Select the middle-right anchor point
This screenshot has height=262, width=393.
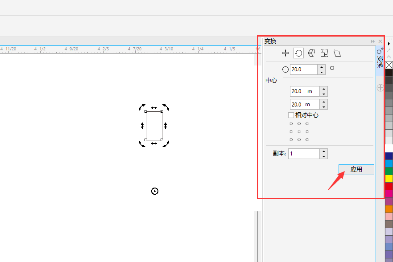[x=307, y=131]
